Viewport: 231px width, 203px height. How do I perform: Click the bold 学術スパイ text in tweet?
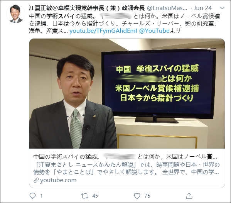61,16
